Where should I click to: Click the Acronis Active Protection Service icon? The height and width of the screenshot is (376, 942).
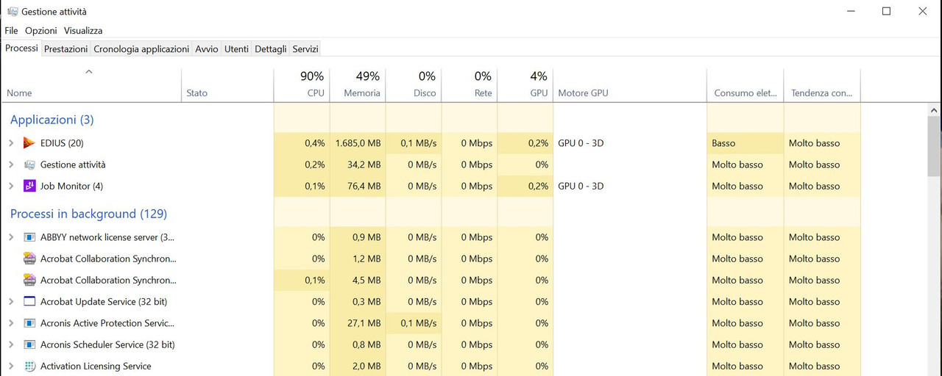(x=29, y=323)
